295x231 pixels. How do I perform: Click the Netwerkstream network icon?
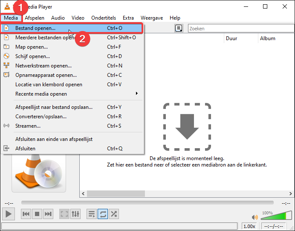click(6, 65)
